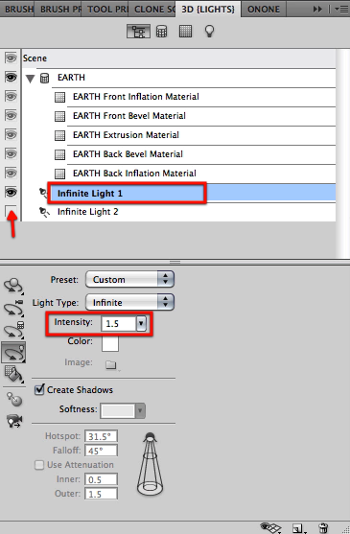Viewport: 350px width, 534px height.
Task: Select Infinite Light 2 in scene list
Action: pyautogui.click(x=88, y=212)
